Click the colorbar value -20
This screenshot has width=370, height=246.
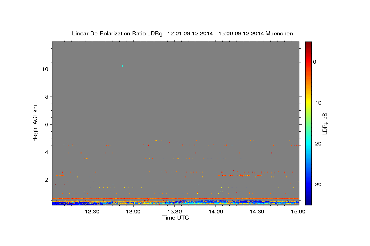click(318, 144)
